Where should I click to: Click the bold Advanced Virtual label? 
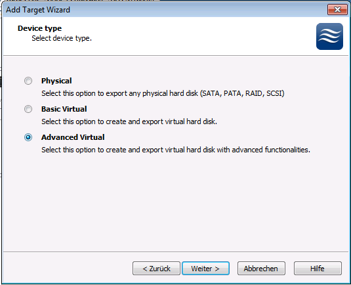pos(73,137)
